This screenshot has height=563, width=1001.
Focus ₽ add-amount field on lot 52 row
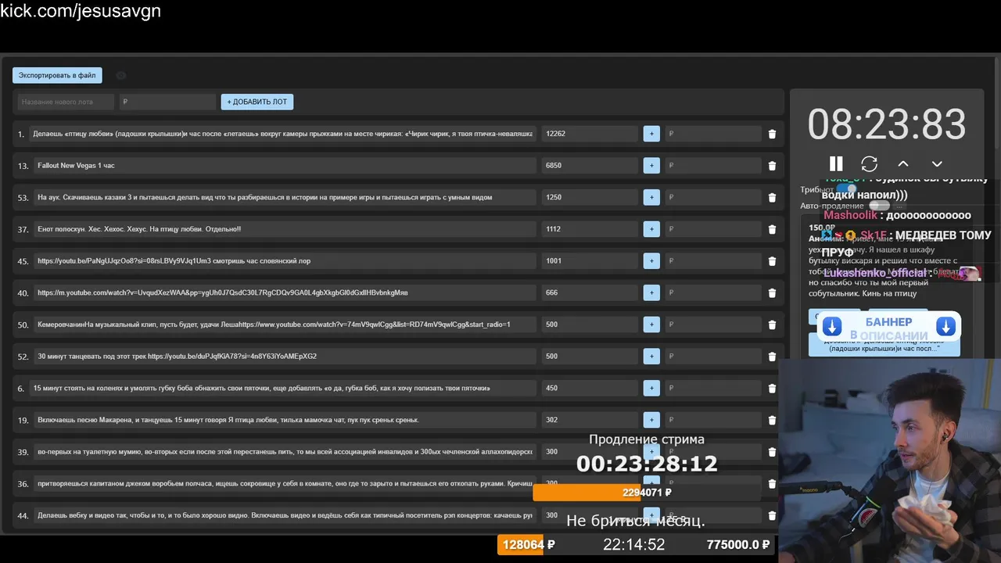713,356
